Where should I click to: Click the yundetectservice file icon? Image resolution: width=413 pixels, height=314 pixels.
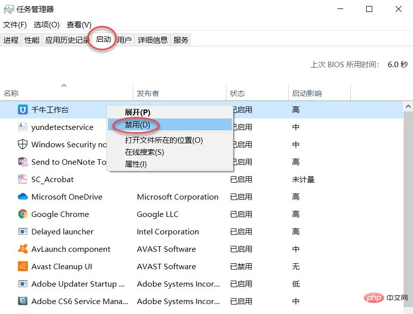click(x=23, y=127)
